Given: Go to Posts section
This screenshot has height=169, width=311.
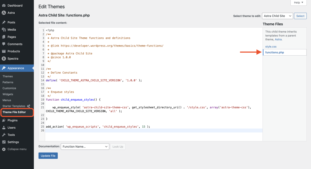Looking at the screenshot, I should pyautogui.click(x=11, y=22).
